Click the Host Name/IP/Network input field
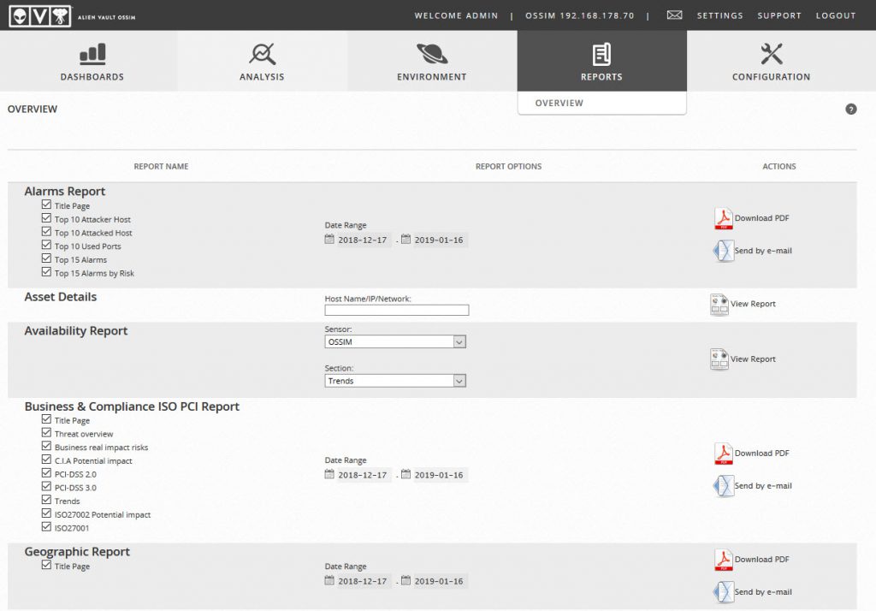 pyautogui.click(x=396, y=311)
